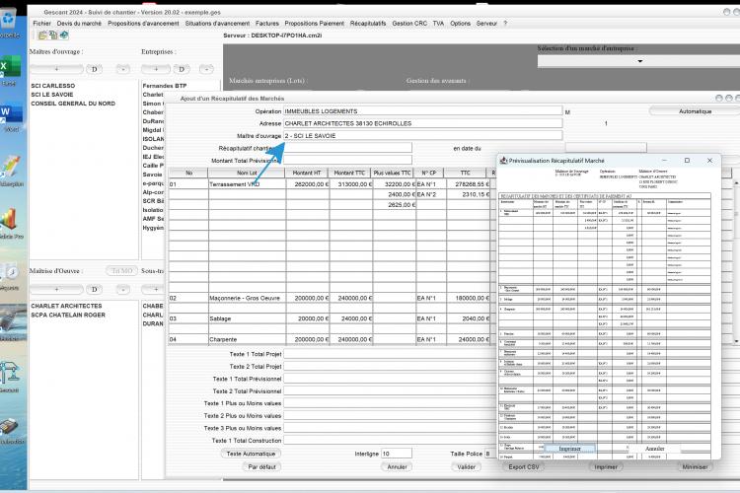Open the Propositions d'avancement menu
The image size is (740, 493).
click(x=143, y=23)
